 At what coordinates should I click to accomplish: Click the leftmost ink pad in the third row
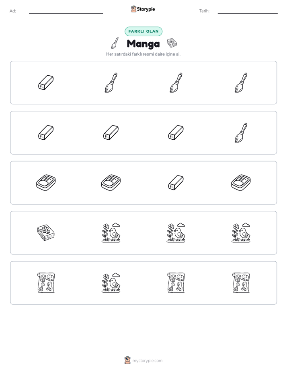point(46,183)
